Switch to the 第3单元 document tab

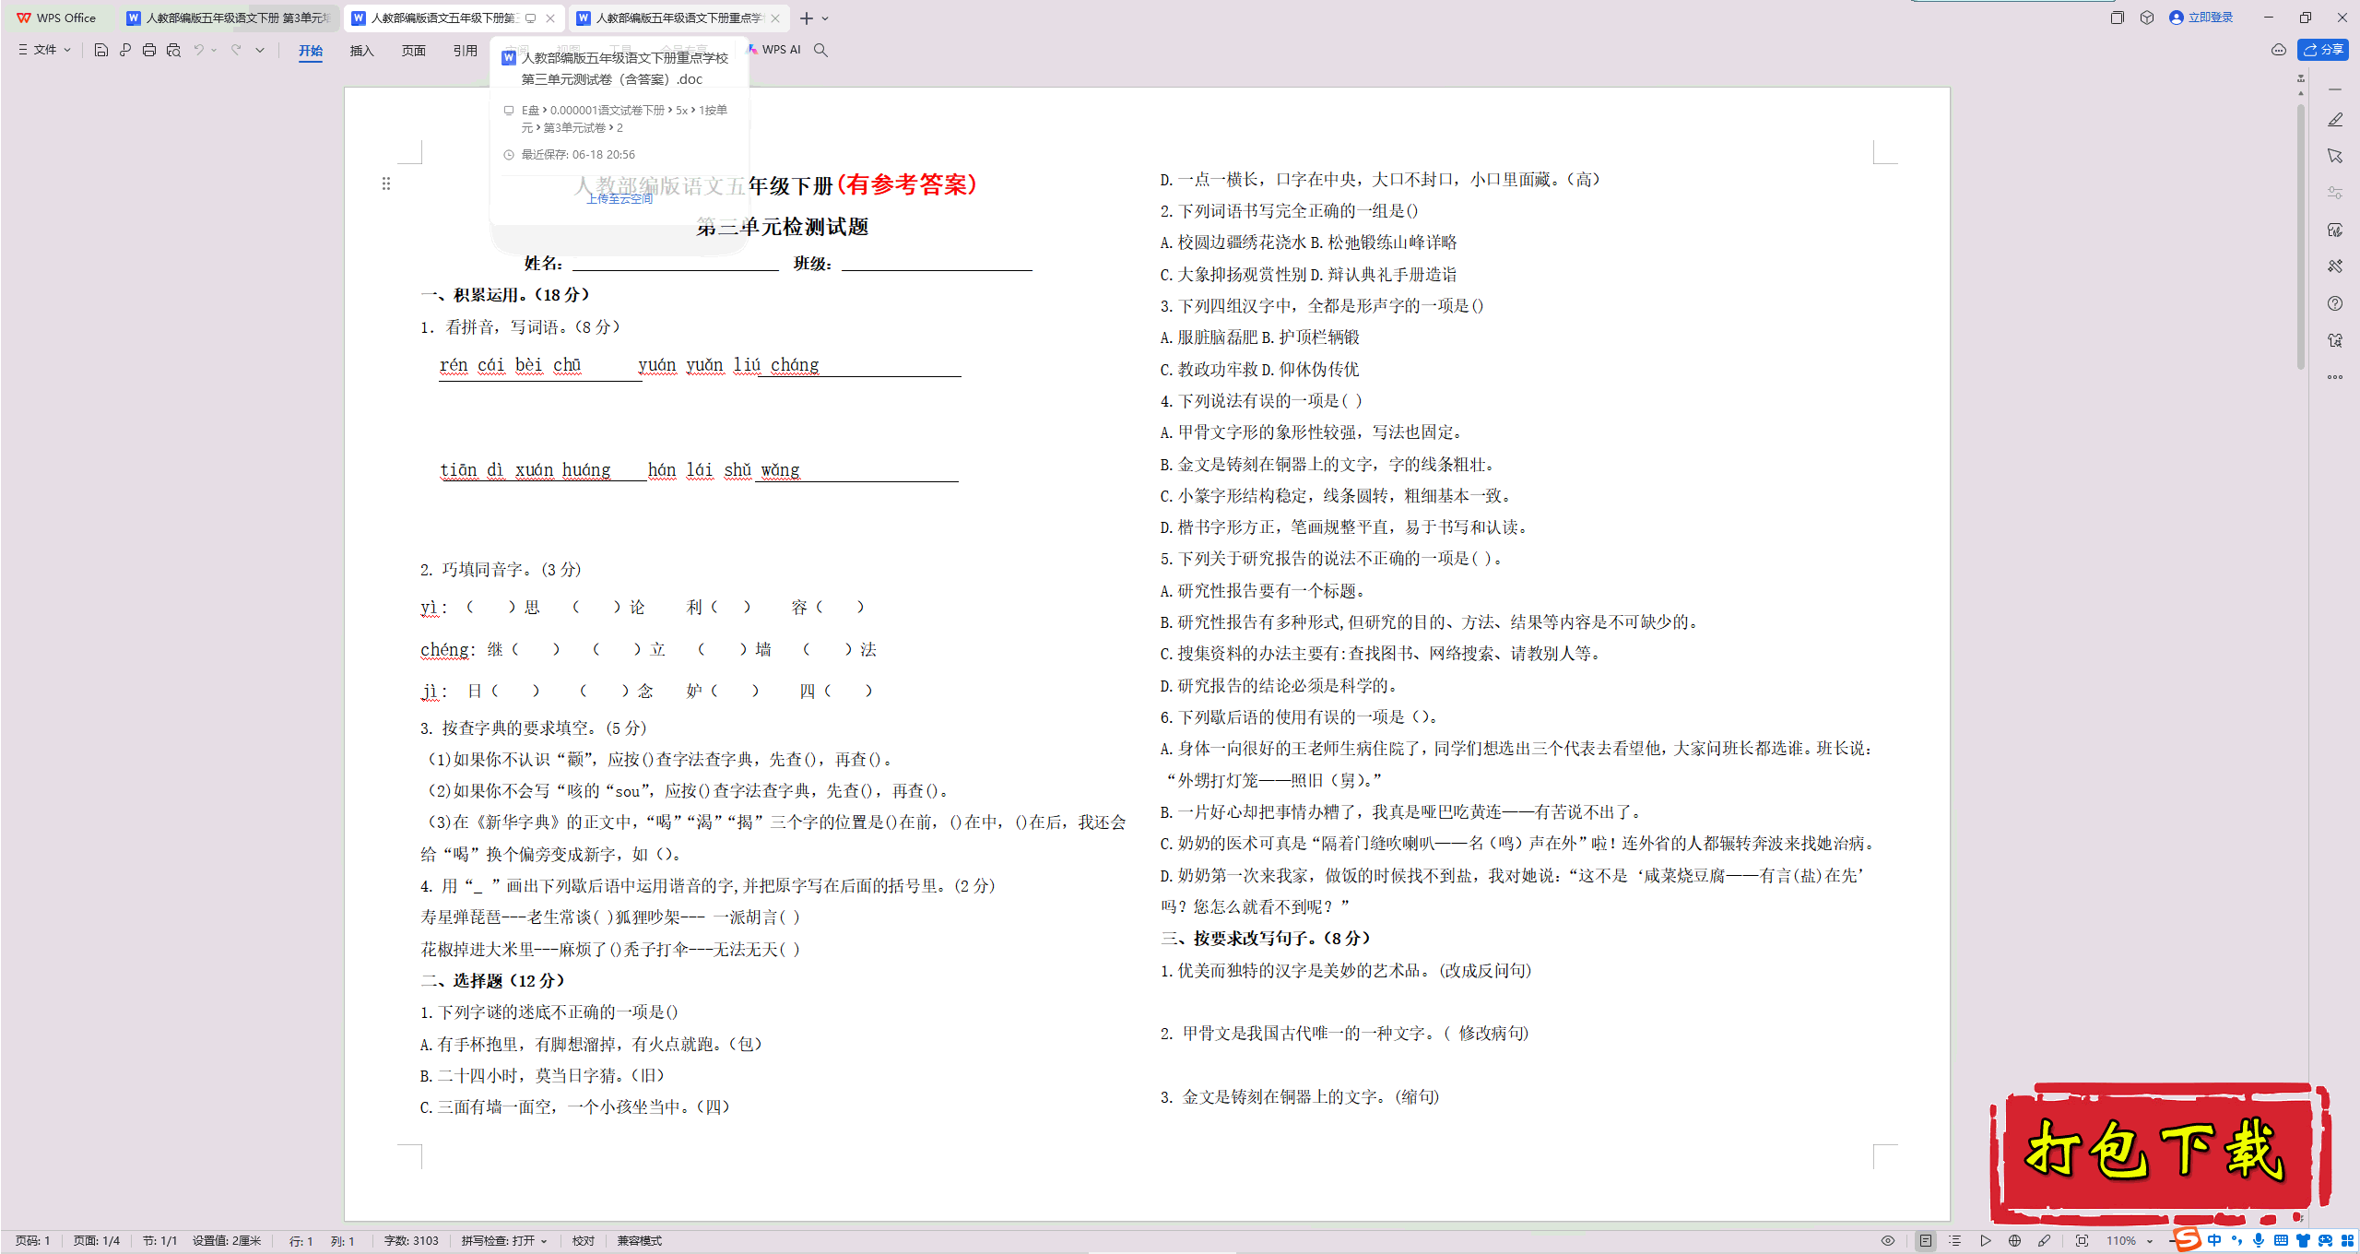pyautogui.click(x=229, y=18)
